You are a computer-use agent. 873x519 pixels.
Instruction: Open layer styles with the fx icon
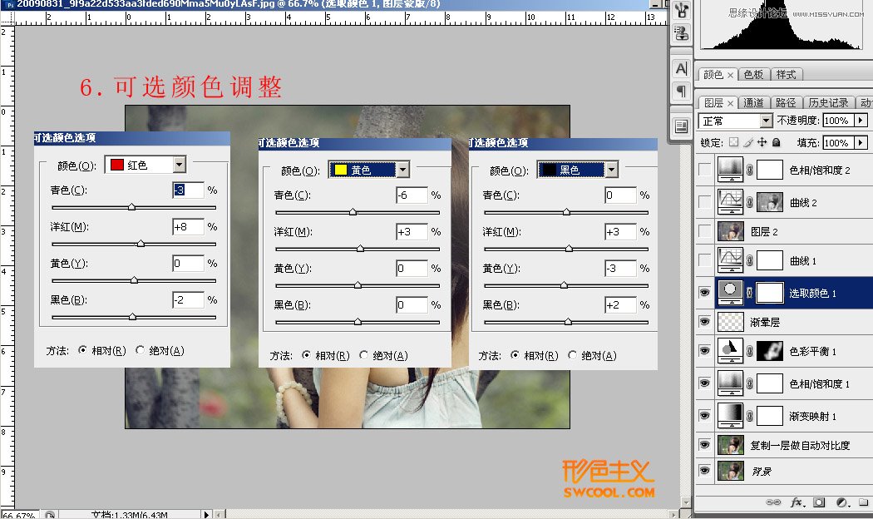(x=796, y=502)
